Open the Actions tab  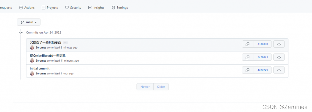[x=27, y=8]
